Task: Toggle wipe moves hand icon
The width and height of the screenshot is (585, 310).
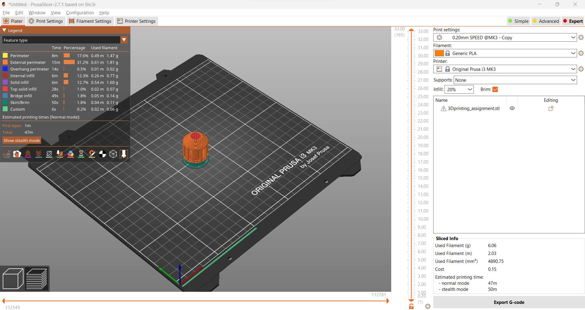Action: [17, 154]
